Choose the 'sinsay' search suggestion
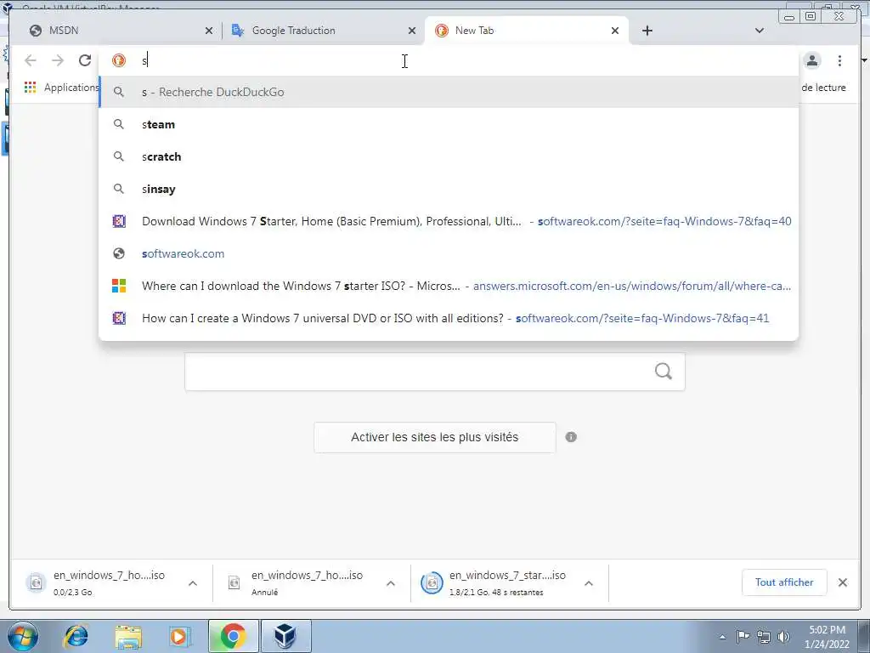Viewport: 870px width, 653px height. pyautogui.click(x=449, y=189)
